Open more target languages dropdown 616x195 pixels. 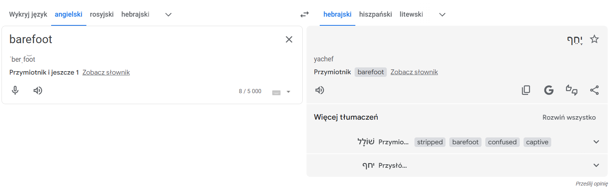[442, 15]
